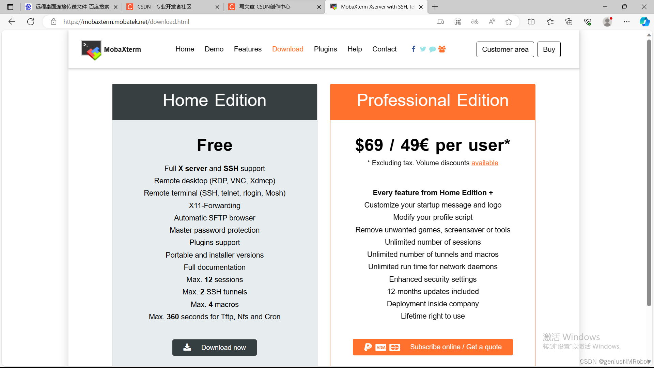Click the "X11-Forwarding" feature text

[215, 206]
